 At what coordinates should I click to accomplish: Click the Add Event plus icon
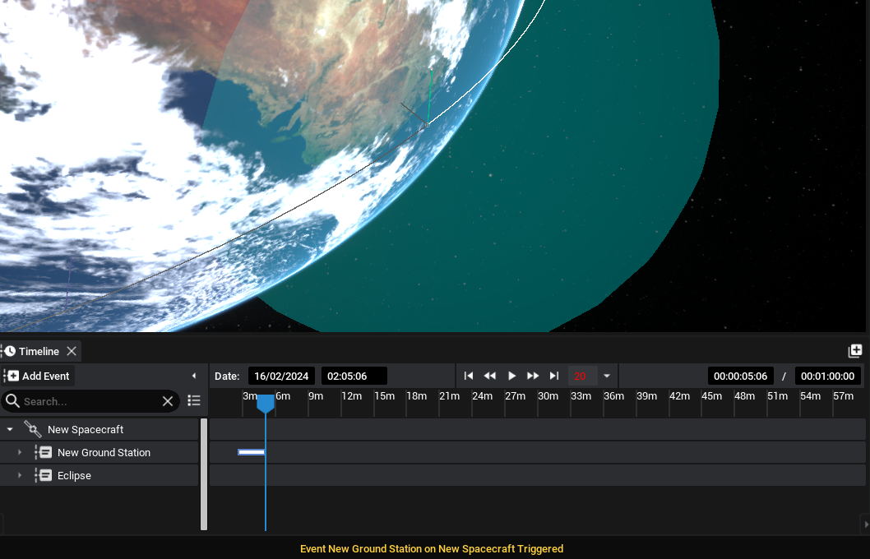pyautogui.click(x=13, y=376)
